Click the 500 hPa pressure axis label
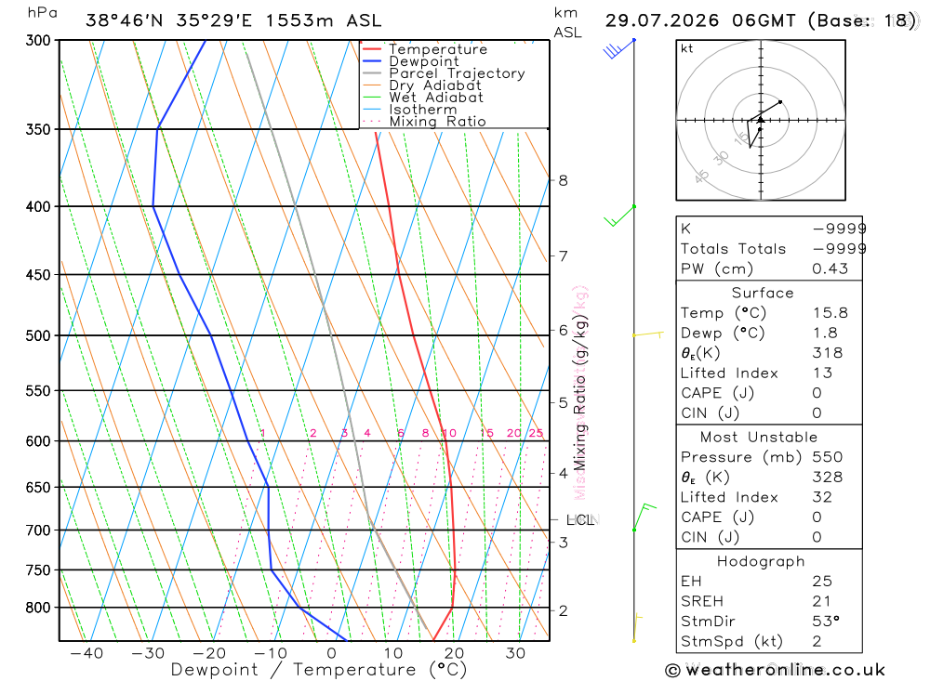The image size is (930, 681). pos(38,335)
